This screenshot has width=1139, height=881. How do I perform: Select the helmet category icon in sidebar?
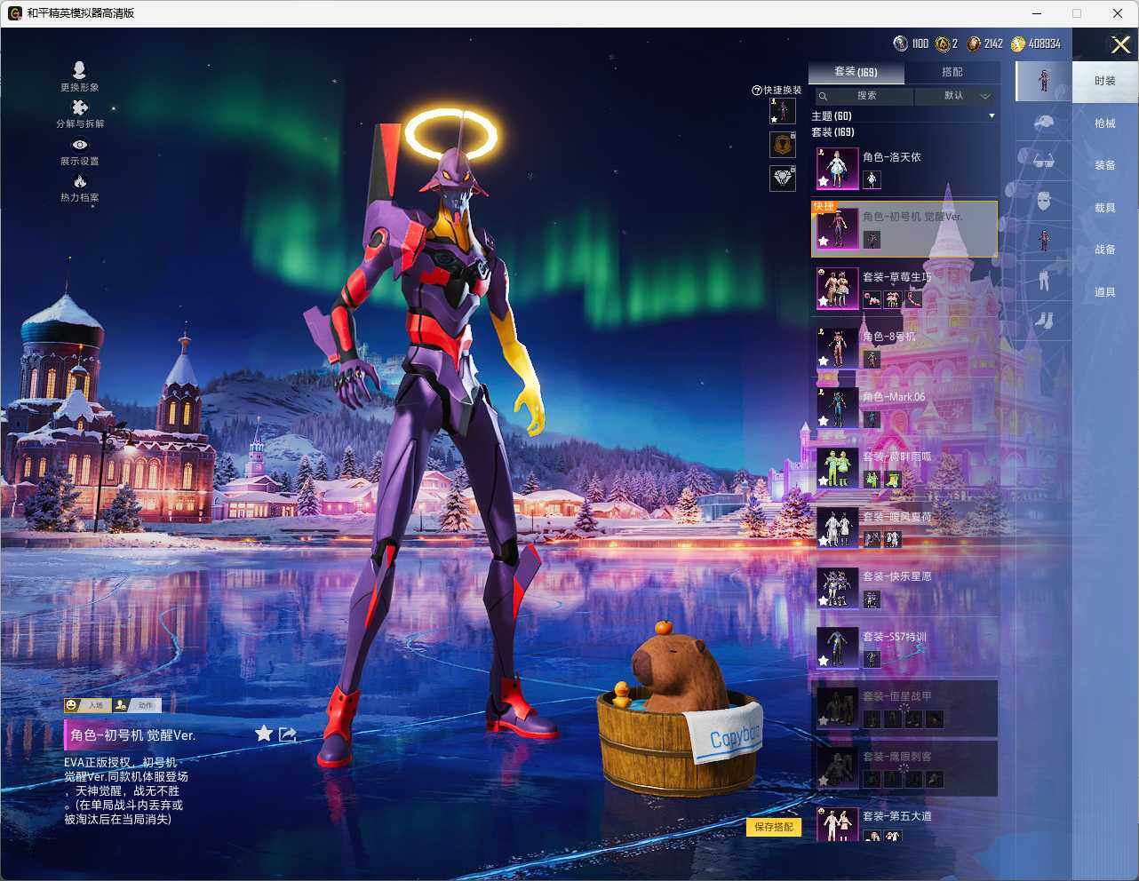click(1043, 122)
